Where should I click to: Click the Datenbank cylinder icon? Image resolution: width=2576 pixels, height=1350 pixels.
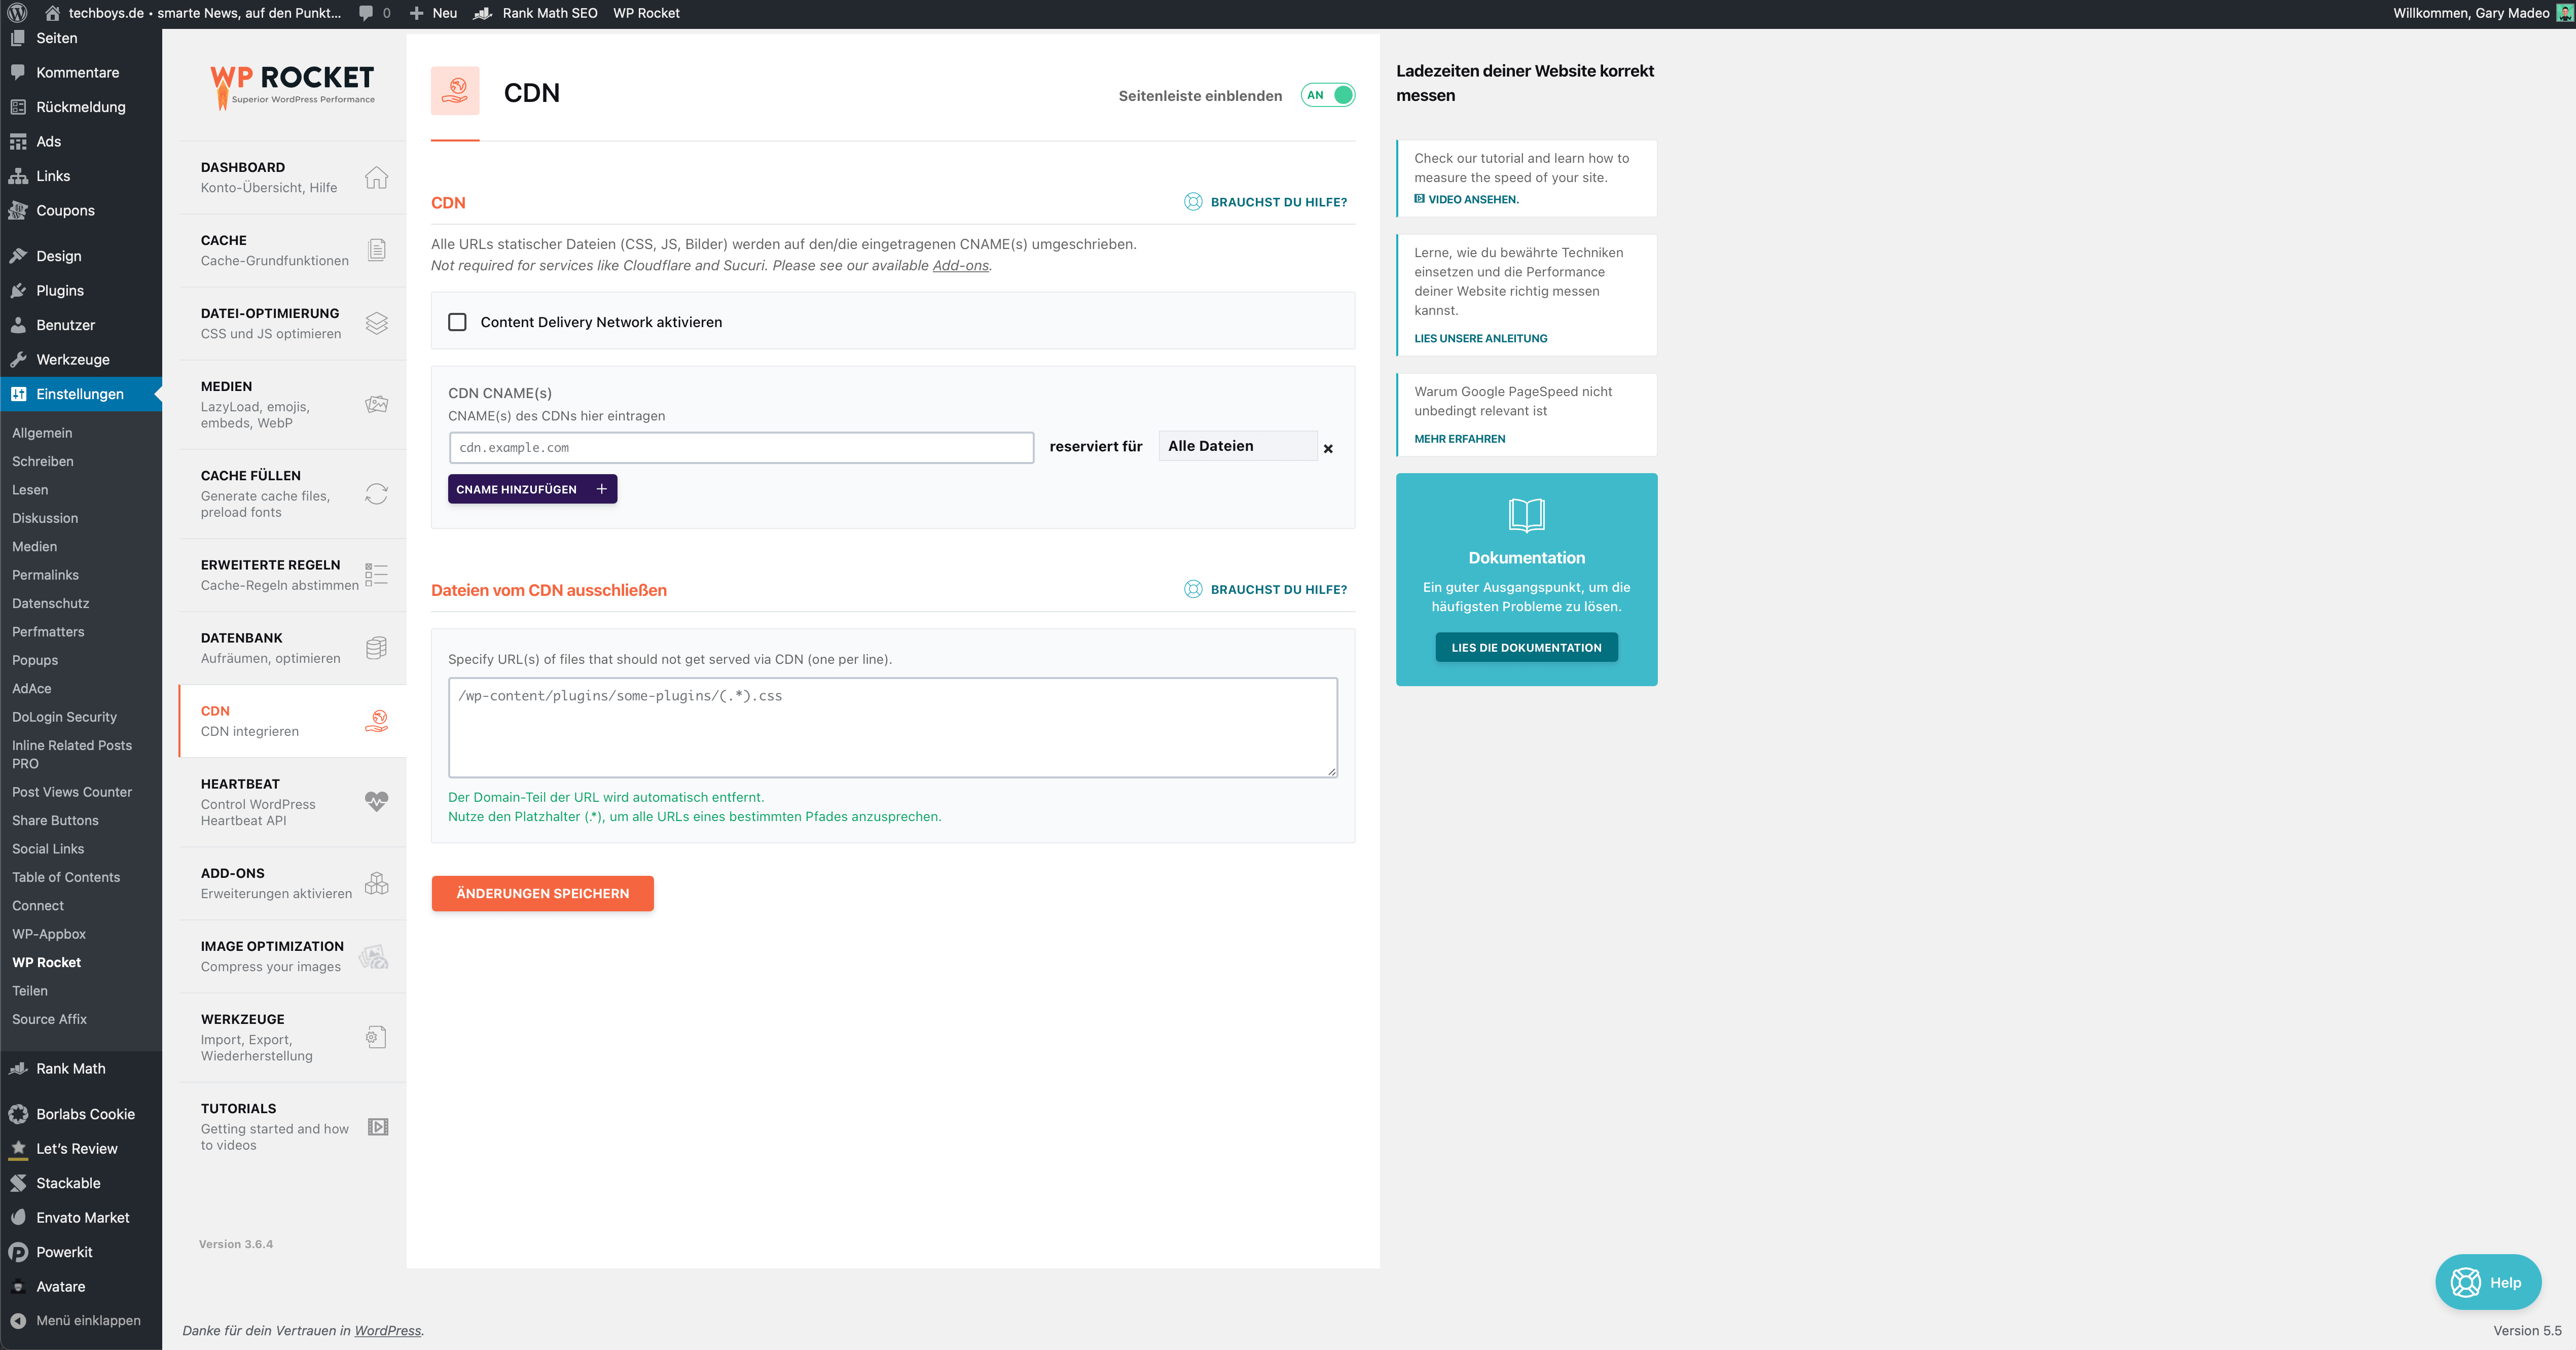click(x=376, y=647)
